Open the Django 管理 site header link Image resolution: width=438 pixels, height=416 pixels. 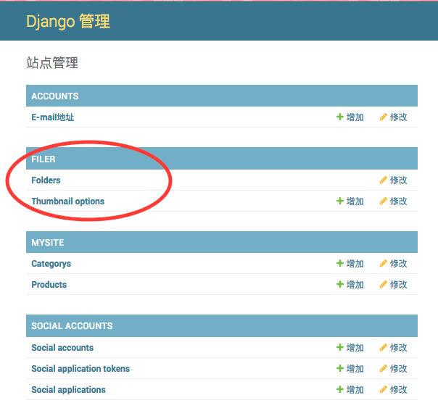pos(68,22)
